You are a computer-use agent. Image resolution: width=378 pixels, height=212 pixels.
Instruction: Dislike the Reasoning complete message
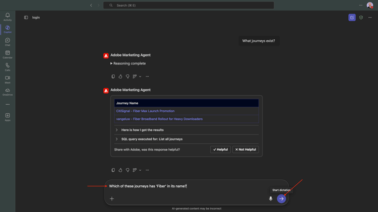click(128, 77)
